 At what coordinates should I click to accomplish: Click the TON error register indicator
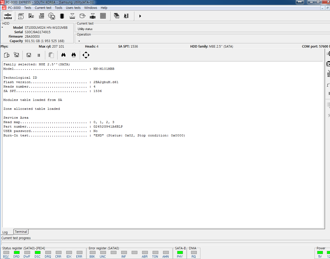155,252
